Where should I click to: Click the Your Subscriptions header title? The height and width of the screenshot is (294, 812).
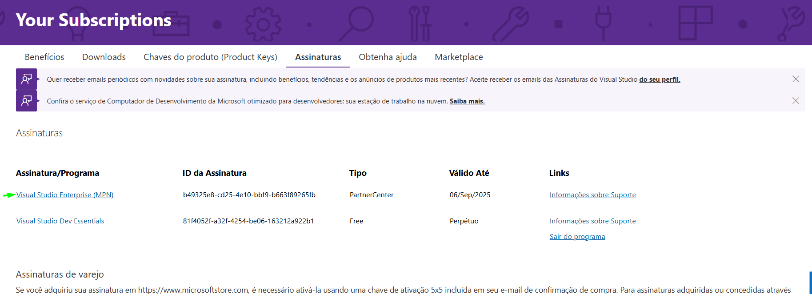pos(93,20)
